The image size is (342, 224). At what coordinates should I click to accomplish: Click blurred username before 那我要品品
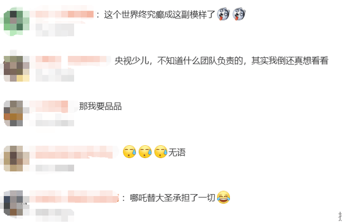click(49, 106)
